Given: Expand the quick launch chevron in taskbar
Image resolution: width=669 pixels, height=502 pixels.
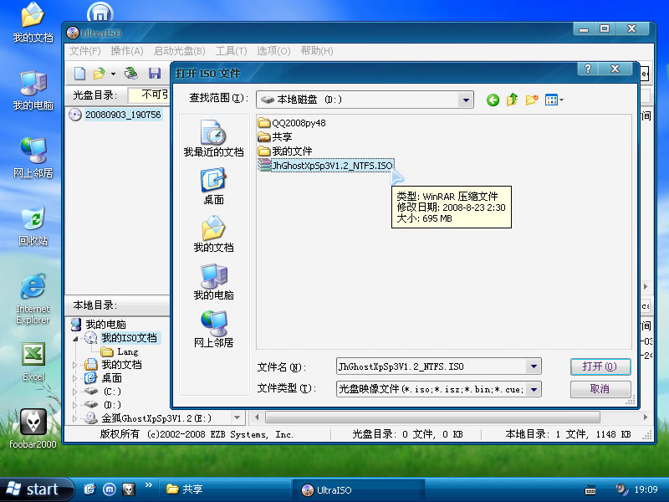Looking at the screenshot, I should coord(149,485).
